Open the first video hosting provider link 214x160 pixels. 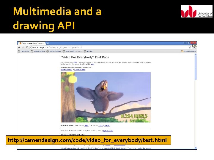tap(66, 70)
